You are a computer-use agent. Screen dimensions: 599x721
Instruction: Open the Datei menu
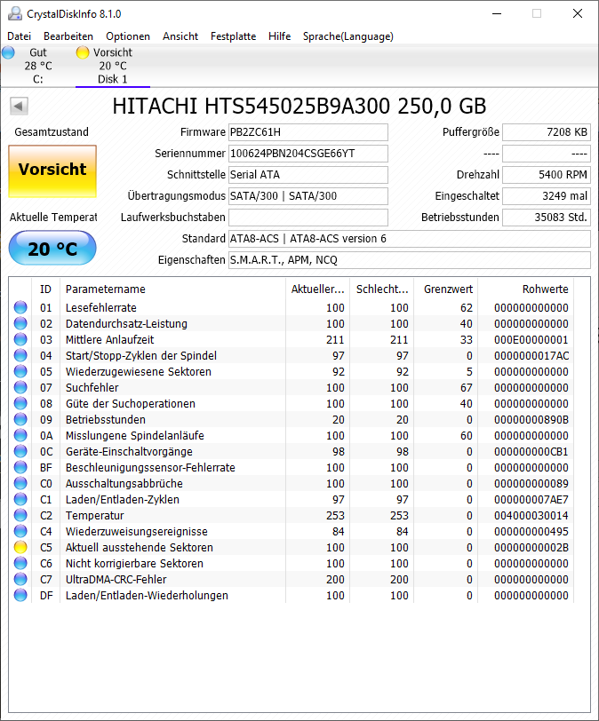point(20,36)
